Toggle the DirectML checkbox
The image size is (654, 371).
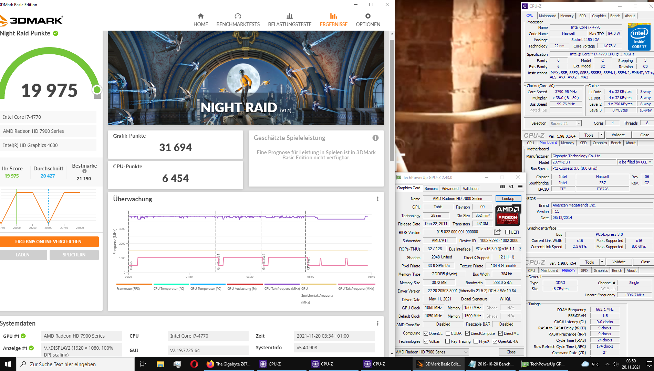500,333
